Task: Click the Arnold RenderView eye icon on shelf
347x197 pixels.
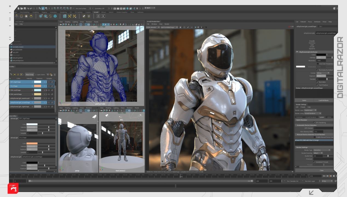Action: [x=98, y=16]
